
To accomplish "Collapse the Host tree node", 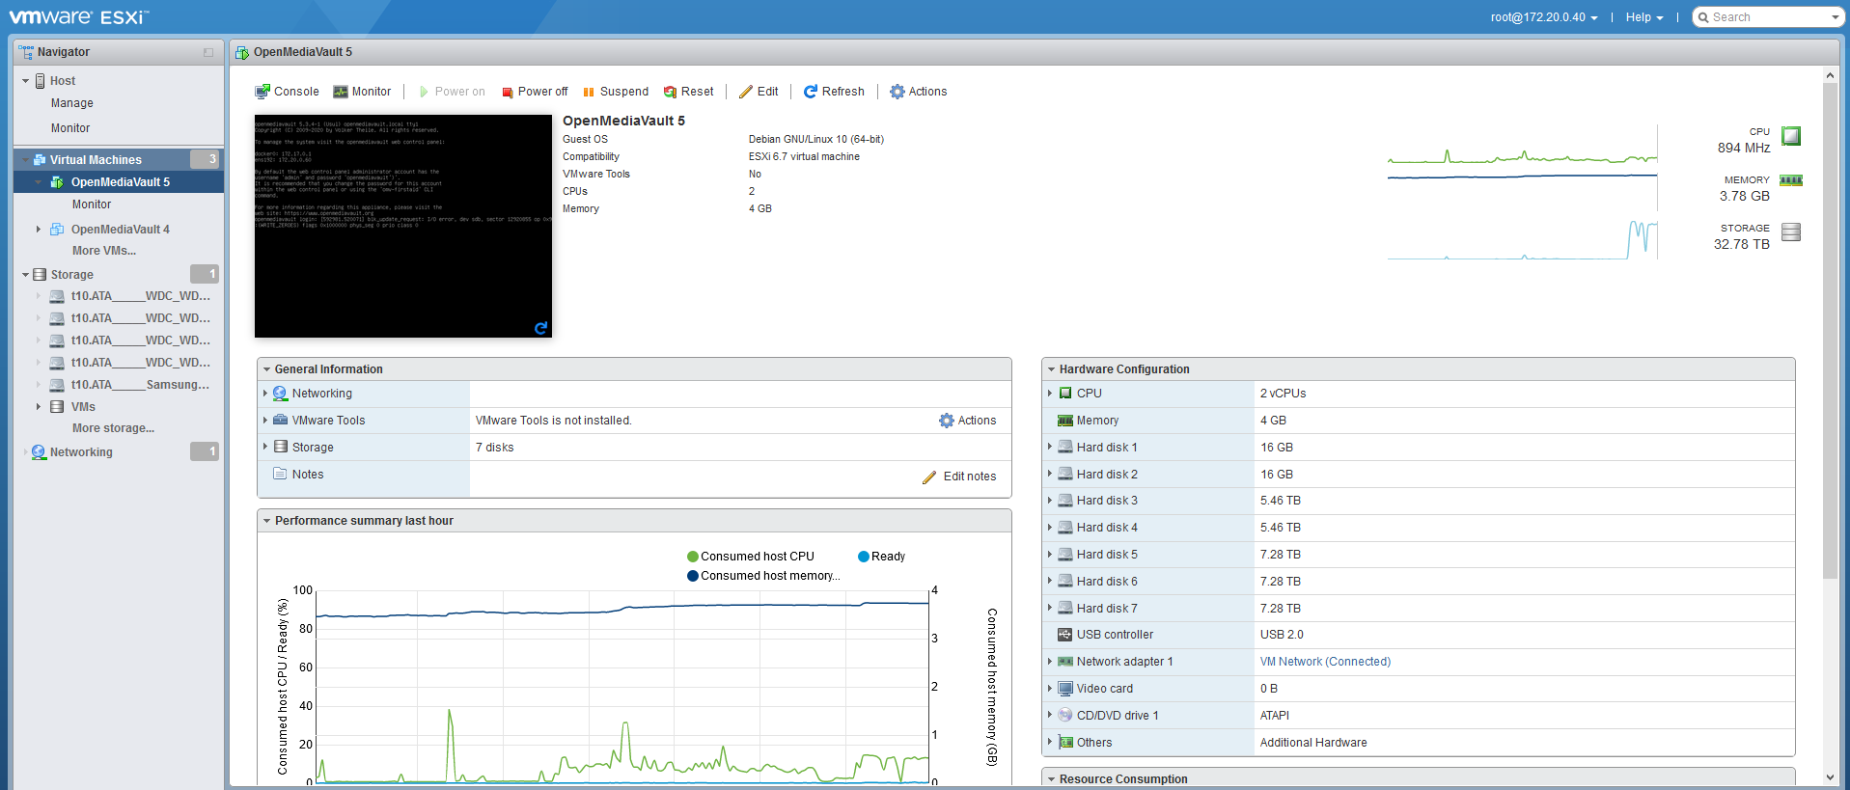I will pos(25,81).
